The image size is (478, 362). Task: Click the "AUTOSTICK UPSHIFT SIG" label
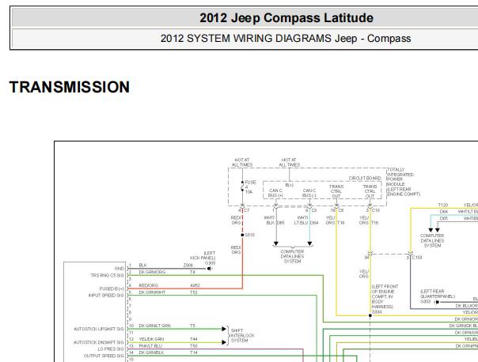click(99, 329)
